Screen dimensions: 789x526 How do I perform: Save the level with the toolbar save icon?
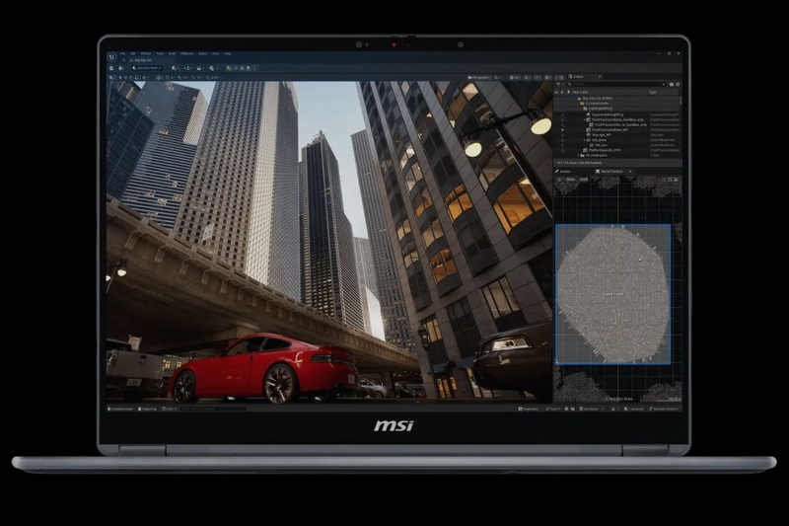point(111,68)
